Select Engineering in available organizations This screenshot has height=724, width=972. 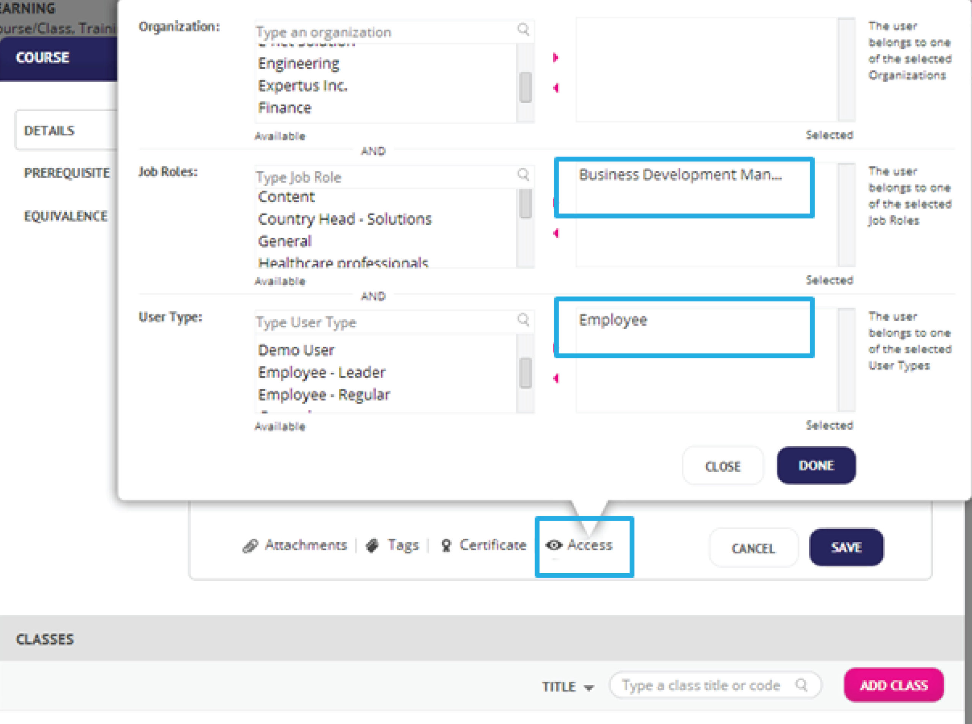pyautogui.click(x=298, y=63)
